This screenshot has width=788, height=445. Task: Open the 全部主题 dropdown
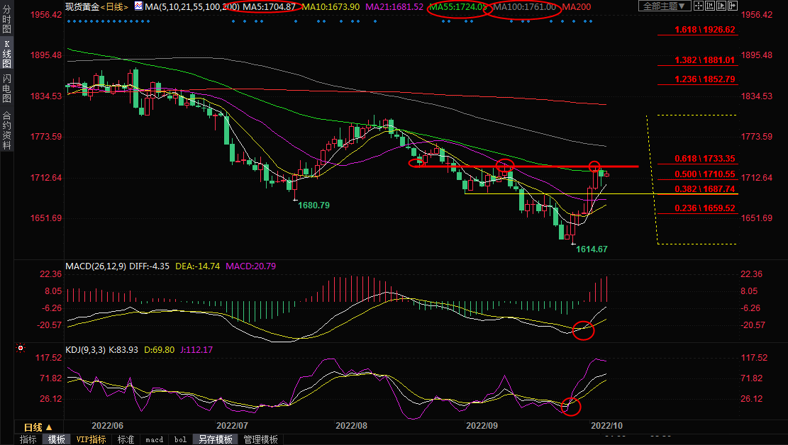(664, 6)
